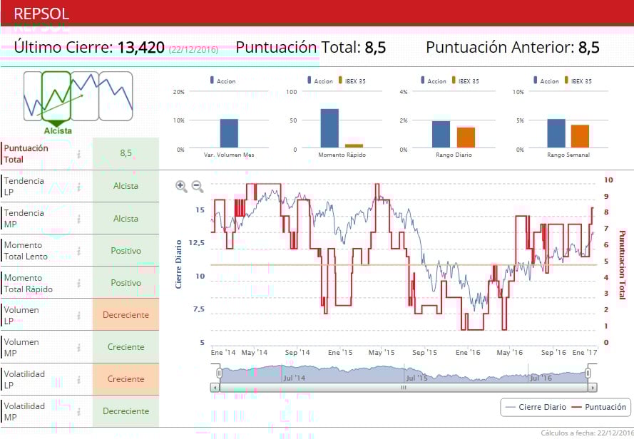
Task: Toggle IBEX 35 legend in Rango Semanal chart
Action: click(578, 81)
